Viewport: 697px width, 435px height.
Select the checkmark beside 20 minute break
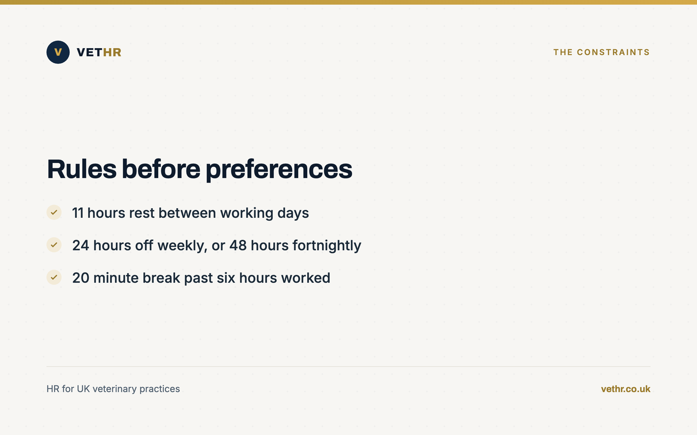click(54, 277)
